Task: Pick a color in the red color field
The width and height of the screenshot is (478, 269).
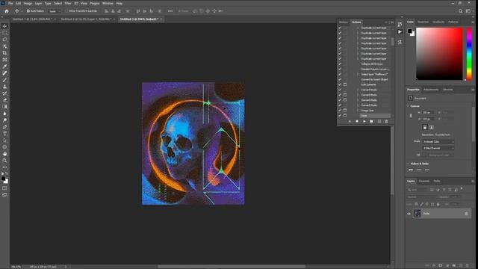Action: 439,54
